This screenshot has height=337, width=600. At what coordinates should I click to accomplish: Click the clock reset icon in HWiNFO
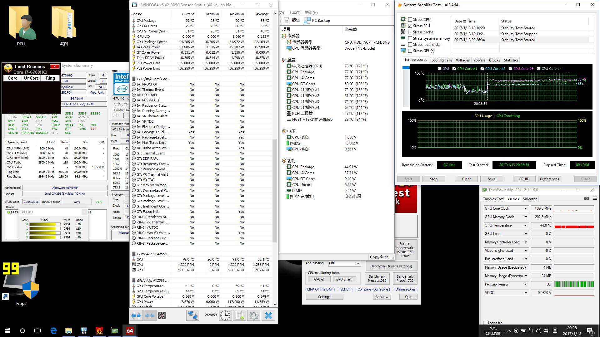coord(225,315)
